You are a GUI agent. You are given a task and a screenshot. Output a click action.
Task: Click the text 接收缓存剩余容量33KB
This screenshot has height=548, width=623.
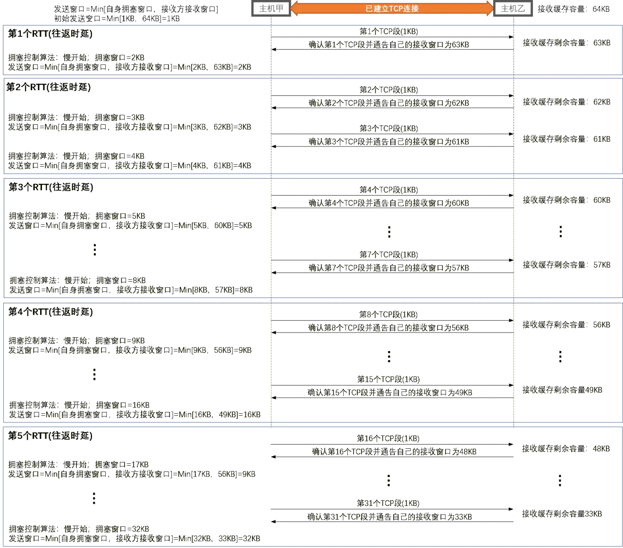tap(562, 514)
